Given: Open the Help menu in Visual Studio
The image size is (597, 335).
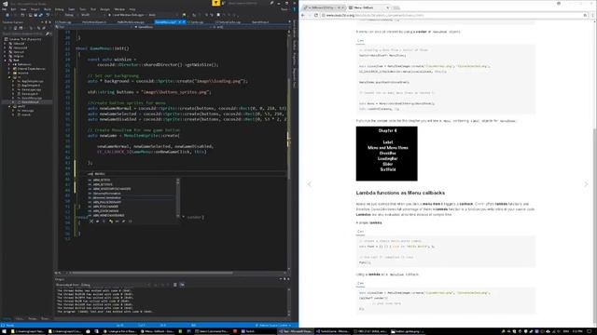Looking at the screenshot, I should (132, 9).
